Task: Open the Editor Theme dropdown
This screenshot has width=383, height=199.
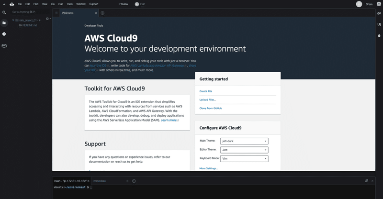Action: pos(244,150)
